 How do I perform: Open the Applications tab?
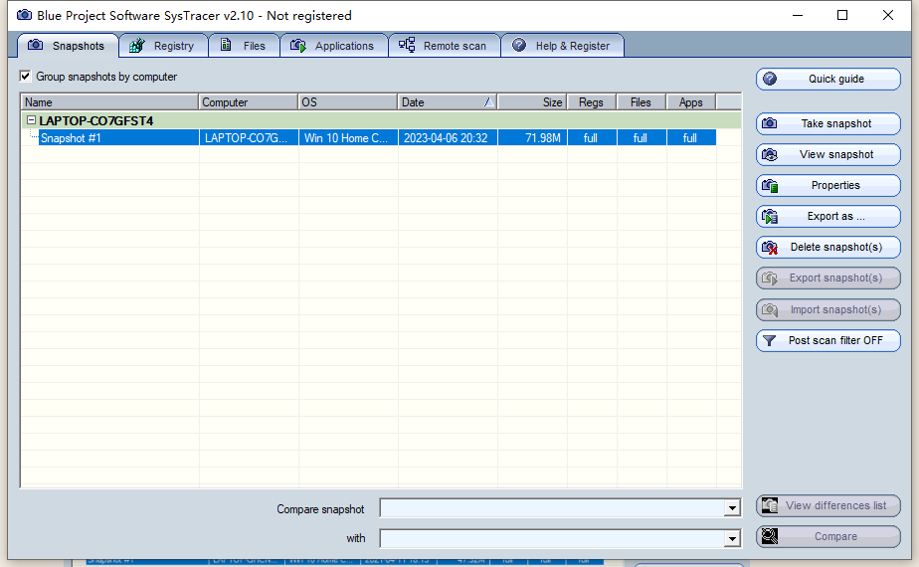(334, 46)
